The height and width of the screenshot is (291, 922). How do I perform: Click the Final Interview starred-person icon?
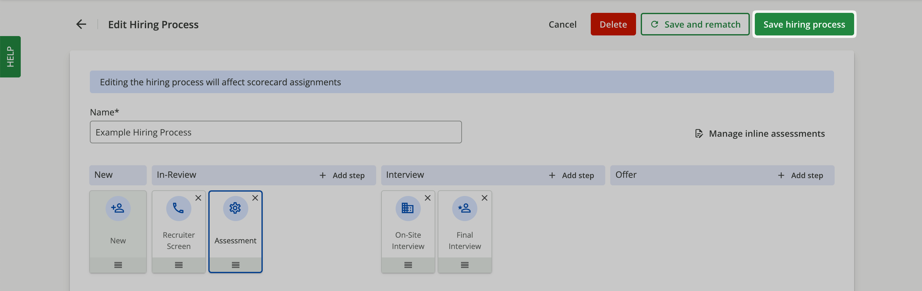[x=464, y=208]
